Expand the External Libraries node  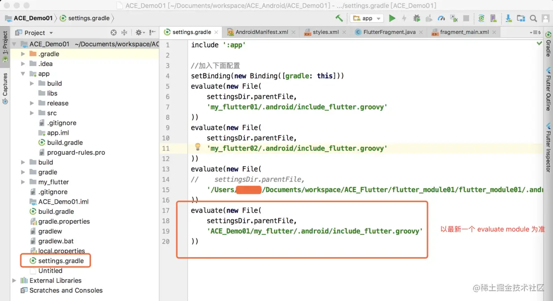coord(14,280)
